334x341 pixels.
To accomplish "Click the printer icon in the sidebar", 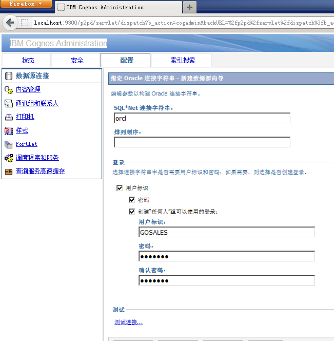I will coord(9,117).
